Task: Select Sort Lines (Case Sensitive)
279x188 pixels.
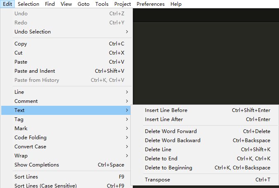Action: pyautogui.click(x=66, y=186)
